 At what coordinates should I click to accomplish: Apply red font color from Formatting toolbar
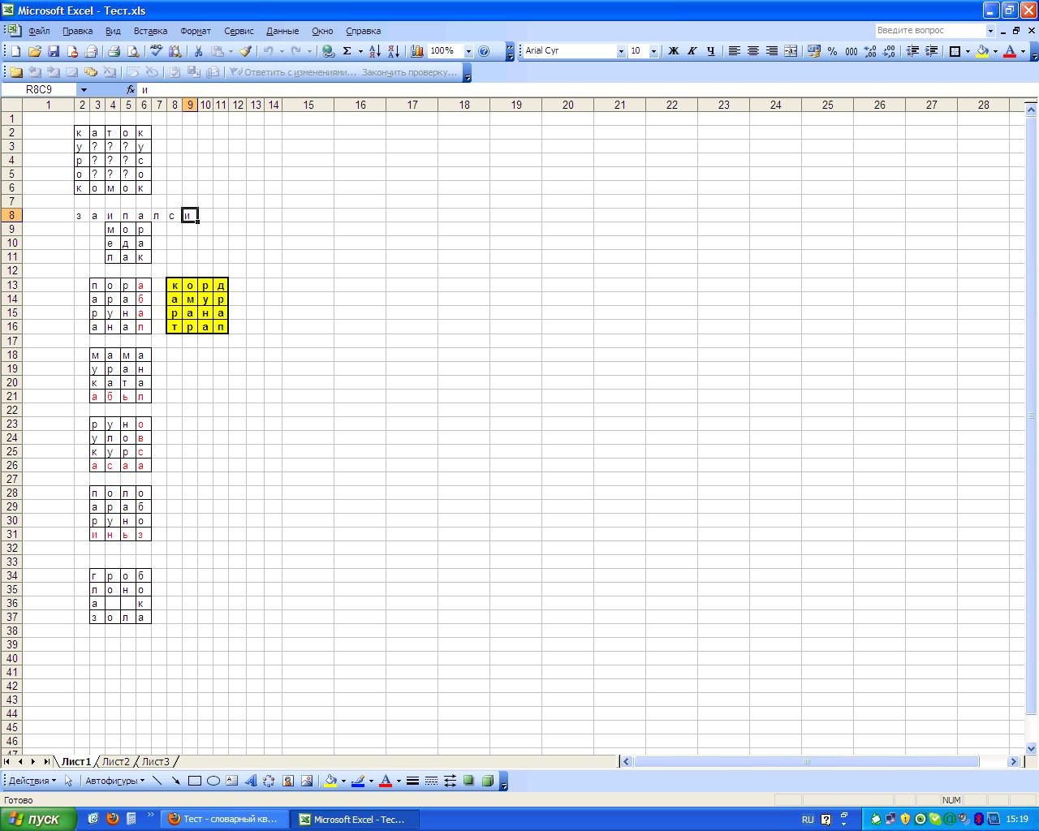pyautogui.click(x=1010, y=51)
